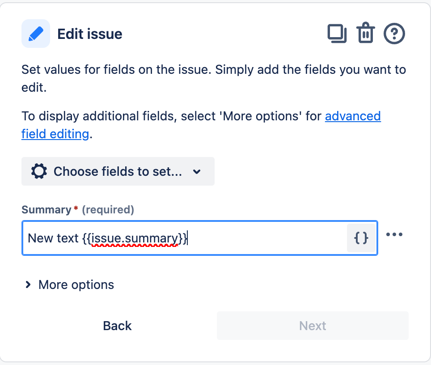Open the "Choose fields to set..." dropdown
The height and width of the screenshot is (365, 431).
(118, 171)
